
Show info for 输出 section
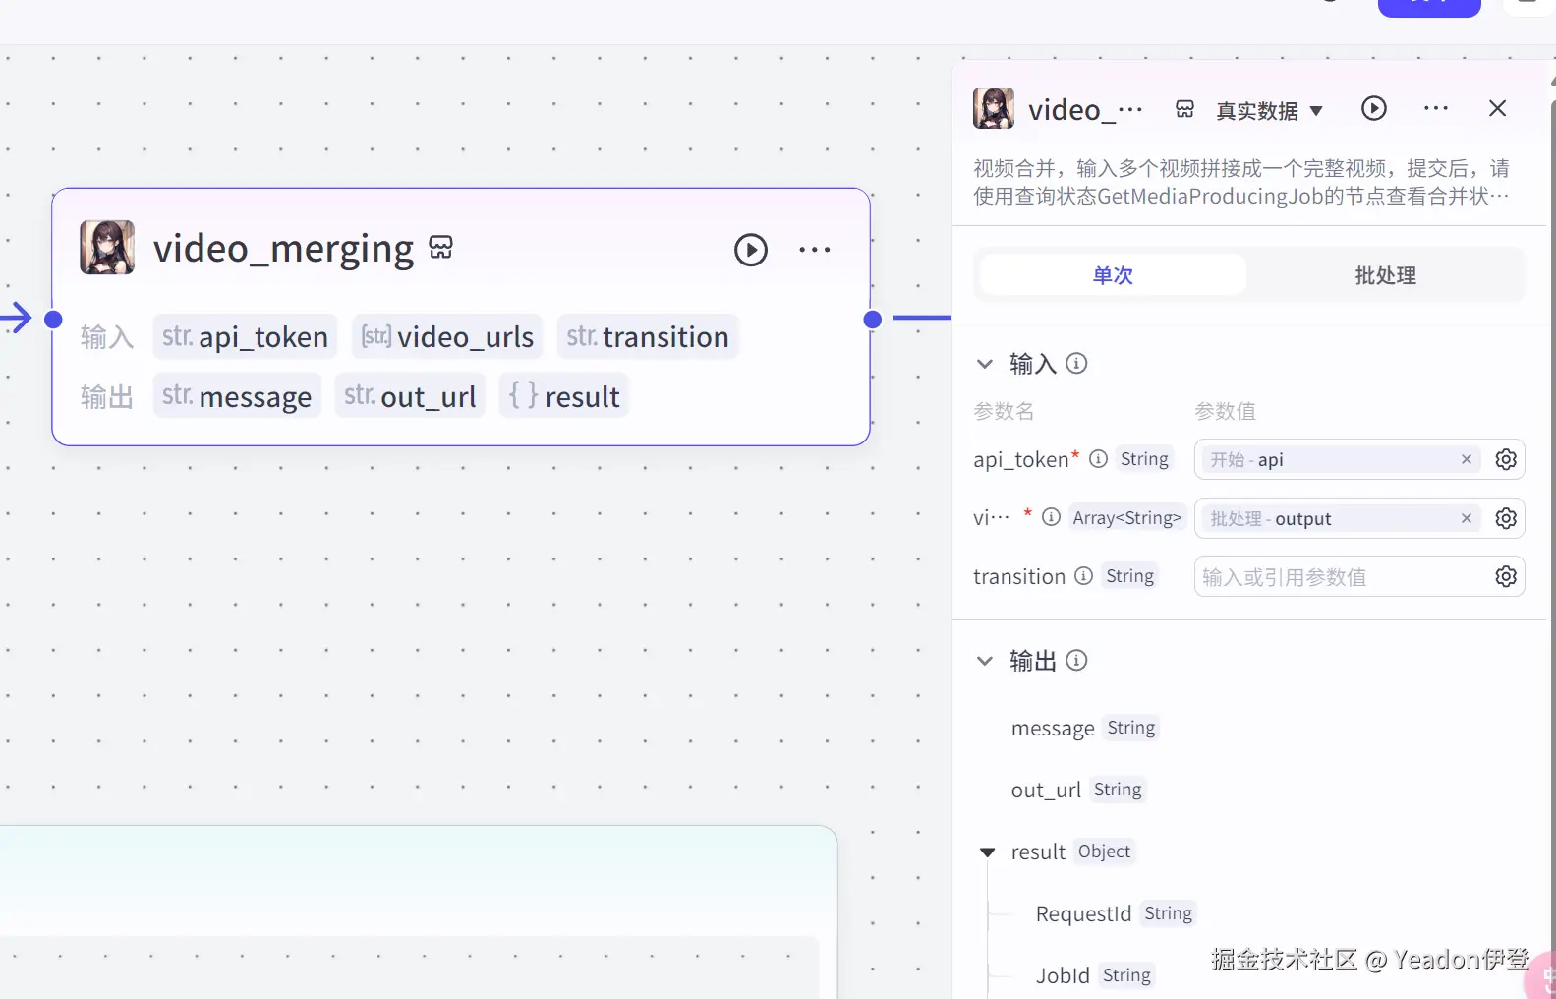(1077, 661)
